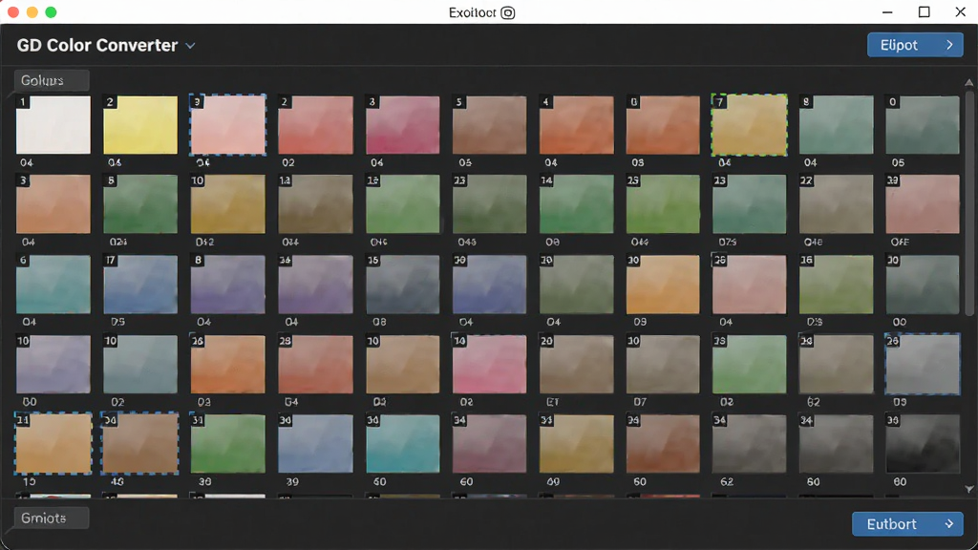The width and height of the screenshot is (978, 550).
Task: Pick the green swatch labeled 024
Action: (140, 204)
